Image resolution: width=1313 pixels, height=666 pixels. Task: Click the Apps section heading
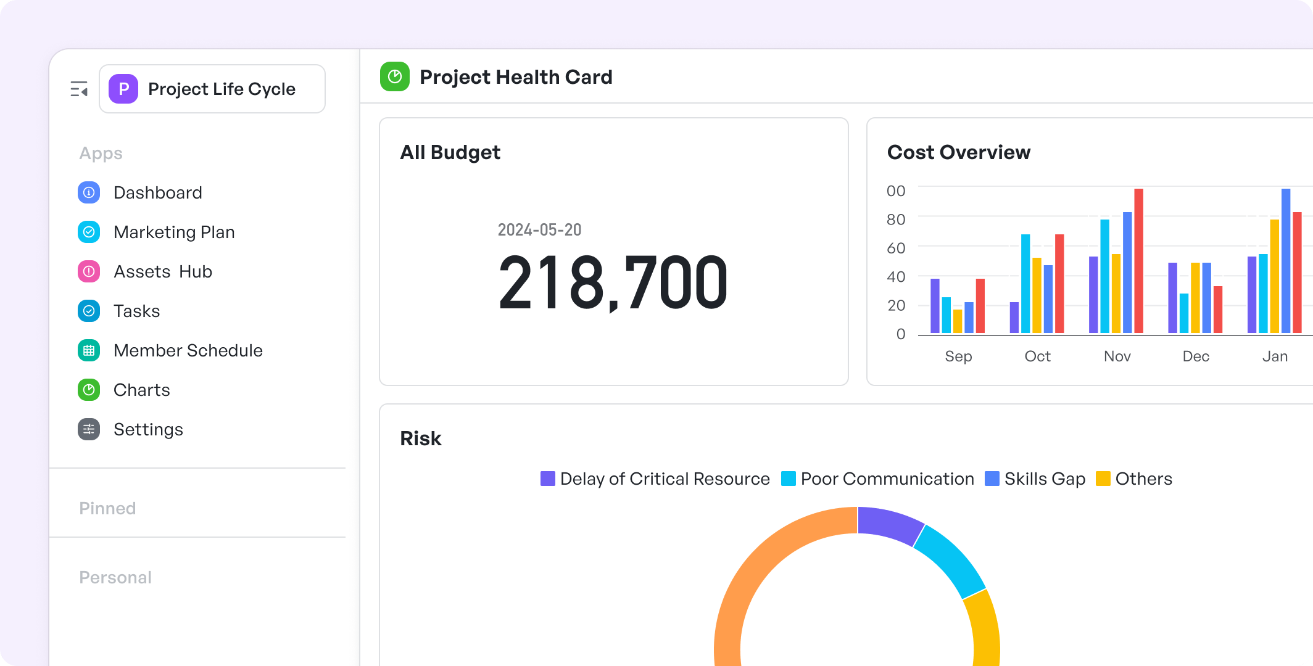[x=101, y=153]
